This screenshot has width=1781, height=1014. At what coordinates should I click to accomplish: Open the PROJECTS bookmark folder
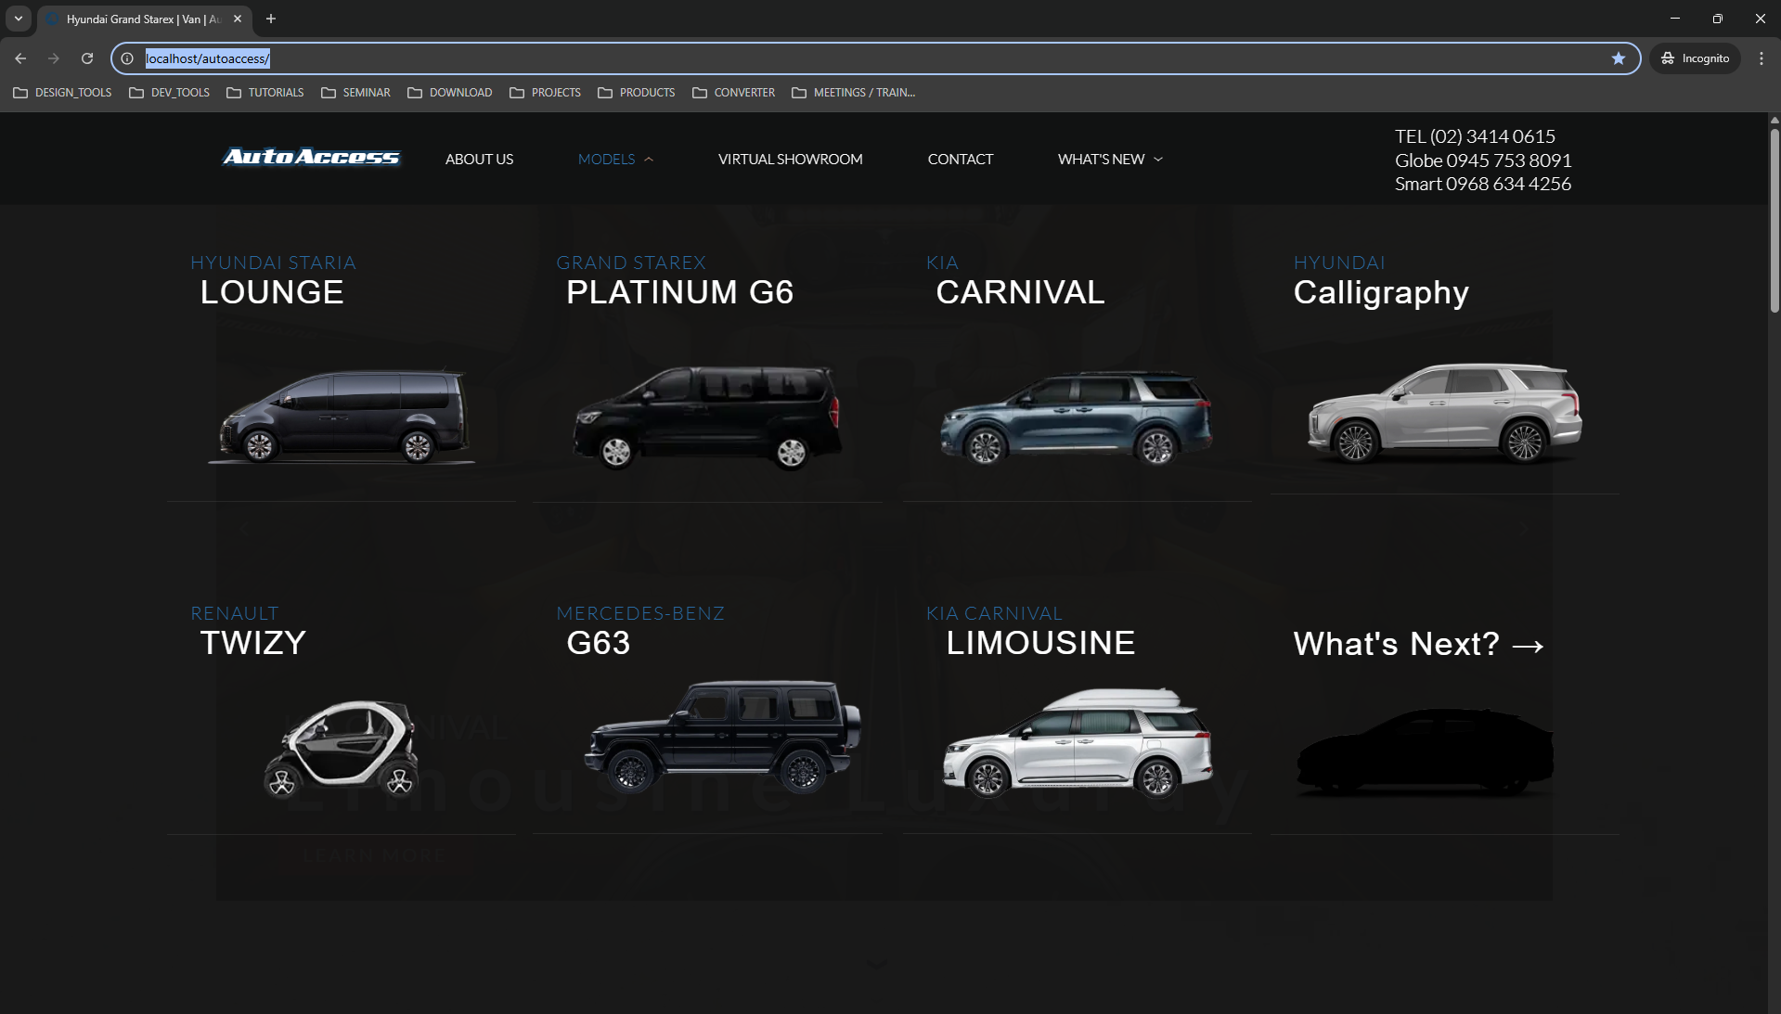546,93
